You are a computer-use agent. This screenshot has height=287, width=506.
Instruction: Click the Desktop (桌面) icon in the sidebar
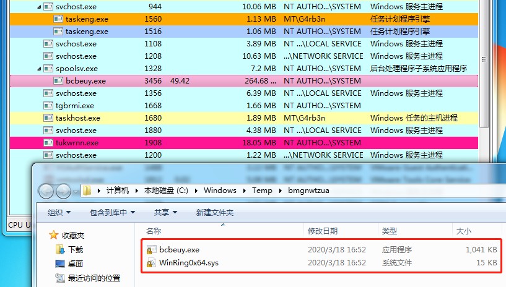coord(60,264)
